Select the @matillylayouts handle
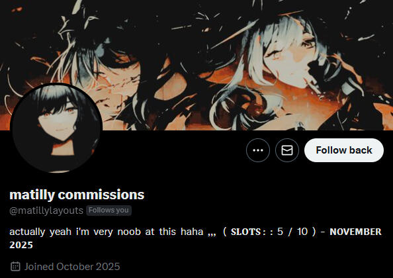The height and width of the screenshot is (278, 393). (46, 210)
